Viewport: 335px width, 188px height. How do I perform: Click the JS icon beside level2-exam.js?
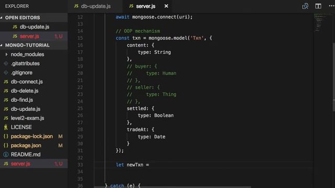click(6, 118)
